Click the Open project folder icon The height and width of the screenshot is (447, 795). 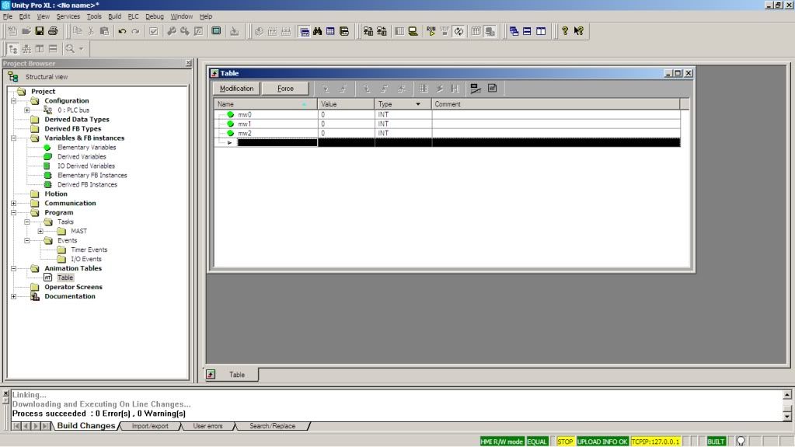tap(26, 31)
